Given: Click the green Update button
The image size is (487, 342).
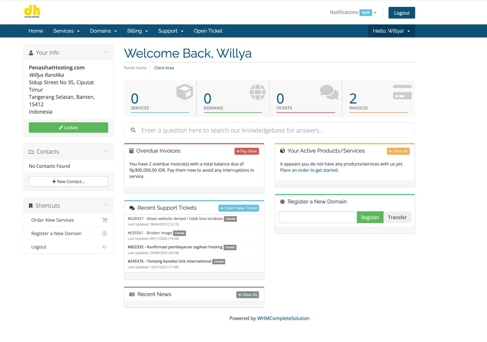Looking at the screenshot, I should point(68,128).
